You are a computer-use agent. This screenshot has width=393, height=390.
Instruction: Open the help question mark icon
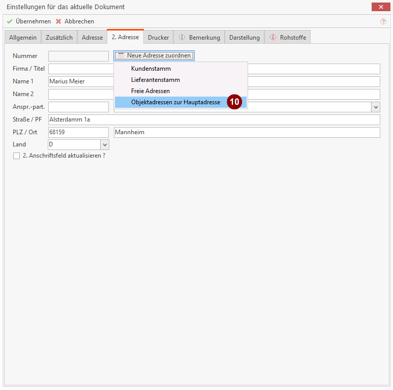click(383, 21)
